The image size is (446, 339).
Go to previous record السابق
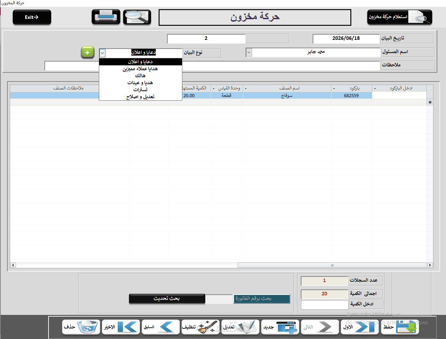click(x=161, y=327)
